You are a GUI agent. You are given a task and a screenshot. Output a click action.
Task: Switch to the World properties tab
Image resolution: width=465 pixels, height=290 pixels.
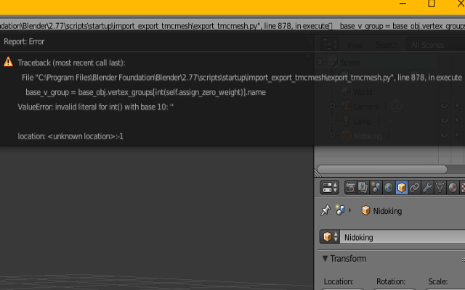pyautogui.click(x=389, y=188)
